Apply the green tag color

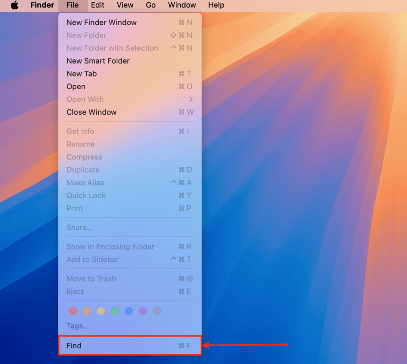coord(115,311)
